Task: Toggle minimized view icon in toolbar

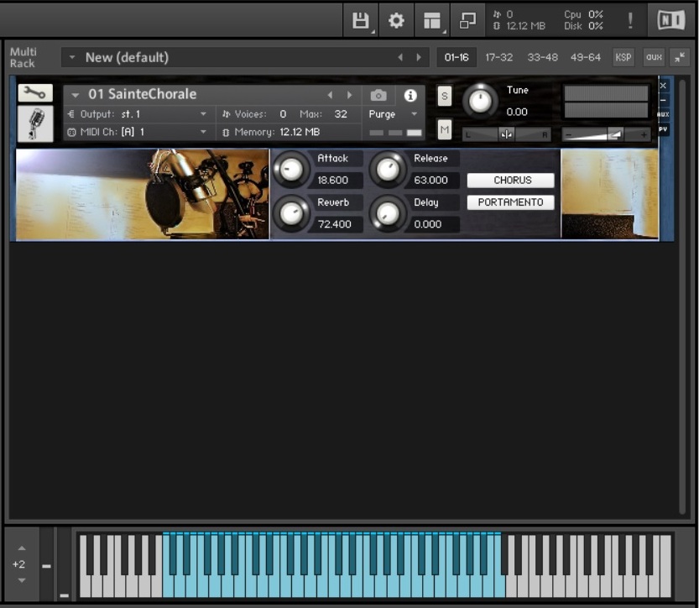Action: (x=467, y=20)
